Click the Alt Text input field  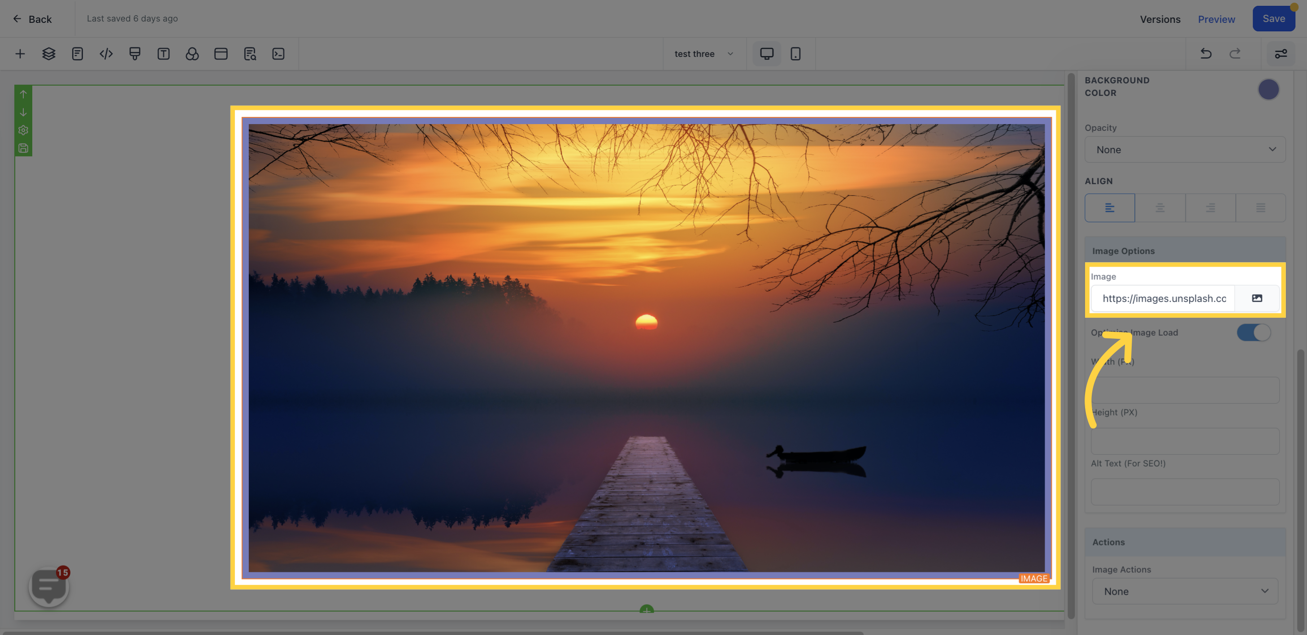tap(1185, 492)
